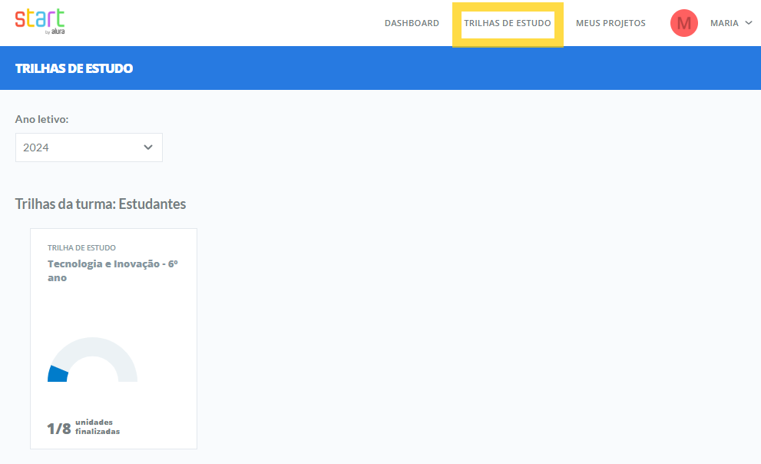Click the 'unidades finalizadas' label
Image resolution: width=761 pixels, height=464 pixels.
tap(97, 427)
